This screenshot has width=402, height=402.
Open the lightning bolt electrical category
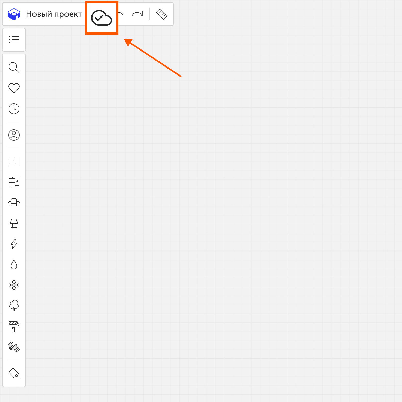tap(14, 244)
